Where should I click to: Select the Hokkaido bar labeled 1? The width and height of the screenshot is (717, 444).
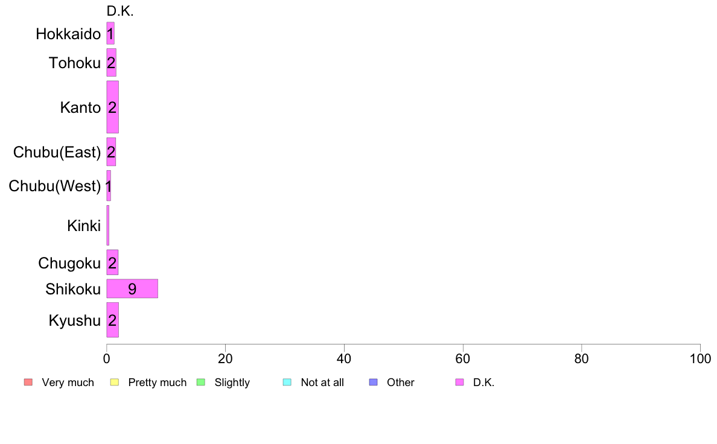(x=110, y=33)
